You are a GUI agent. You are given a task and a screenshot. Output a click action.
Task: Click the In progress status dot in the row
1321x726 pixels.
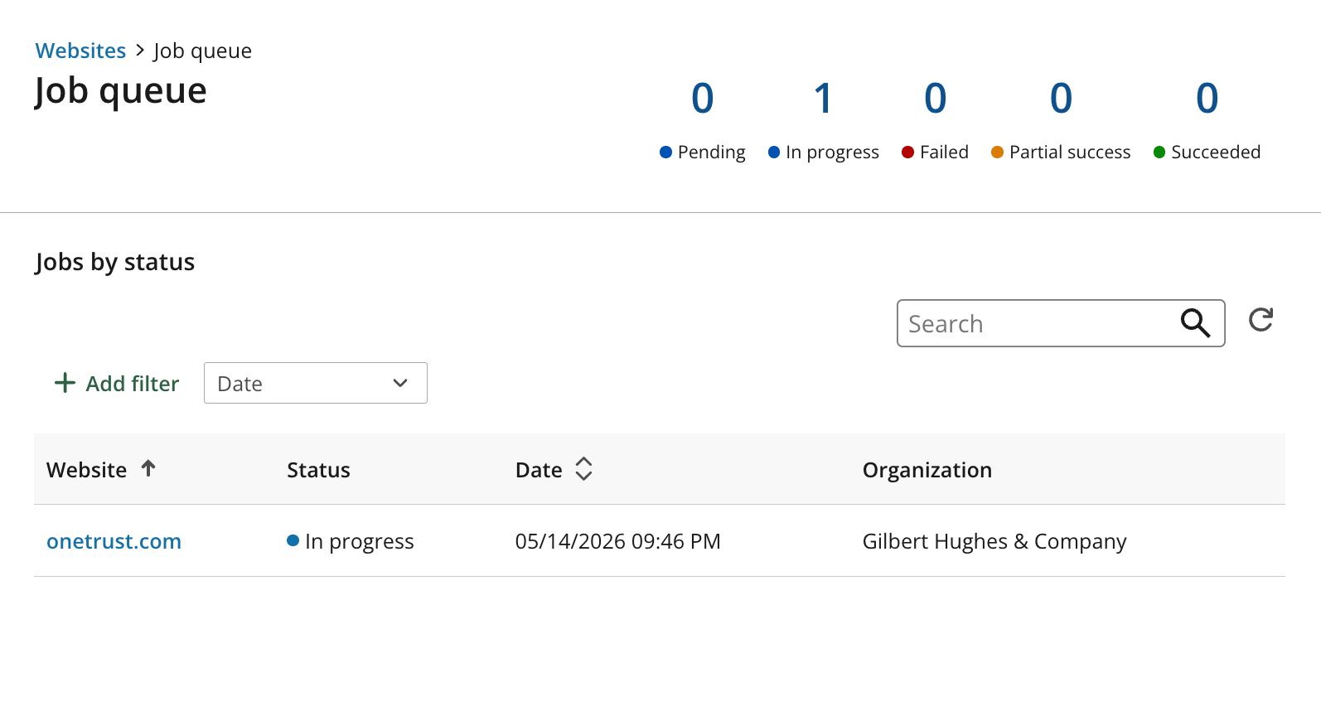click(293, 541)
